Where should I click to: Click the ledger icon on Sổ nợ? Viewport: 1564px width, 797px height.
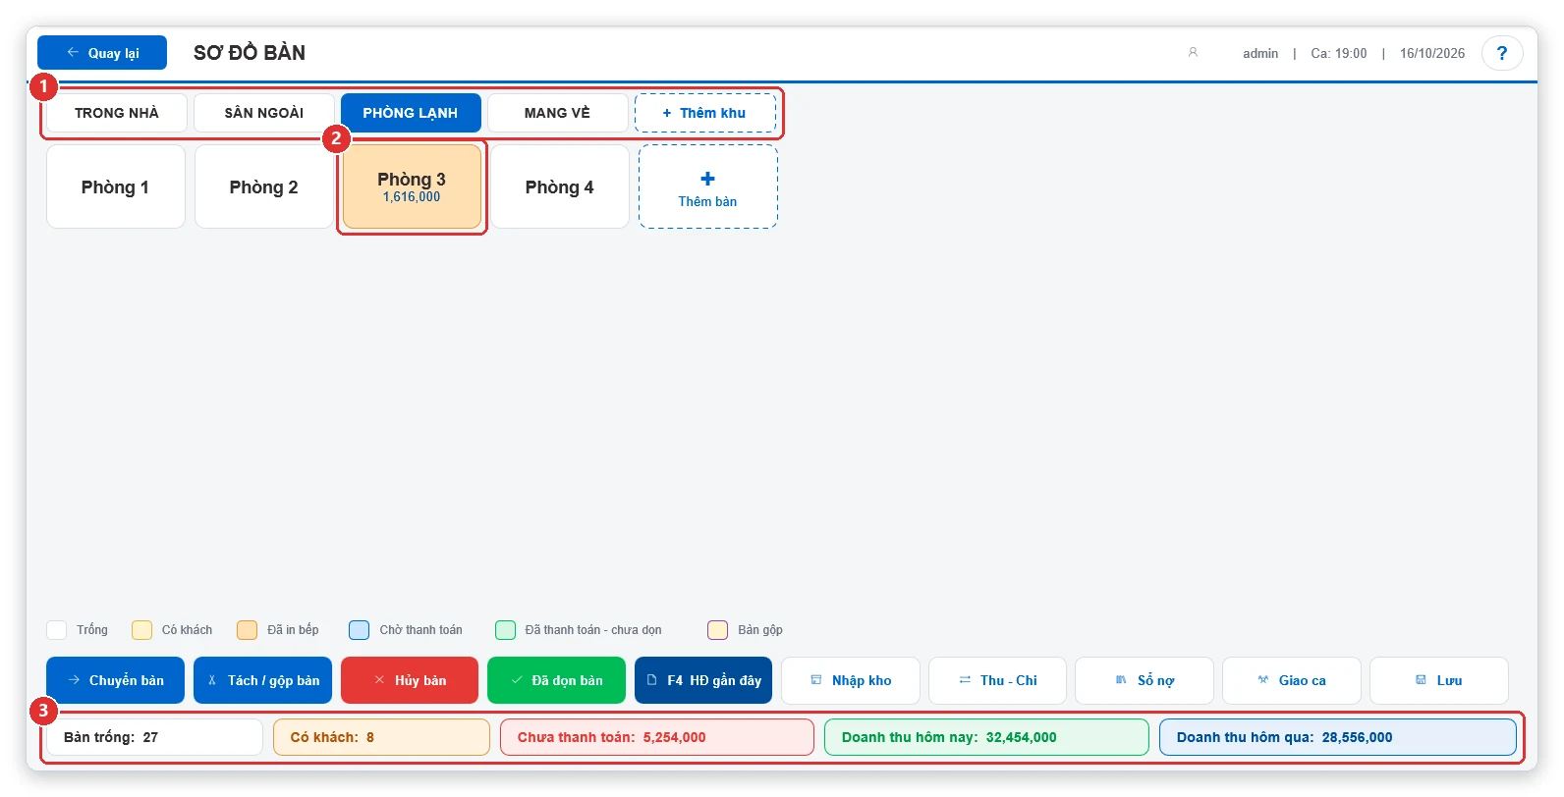click(1121, 679)
